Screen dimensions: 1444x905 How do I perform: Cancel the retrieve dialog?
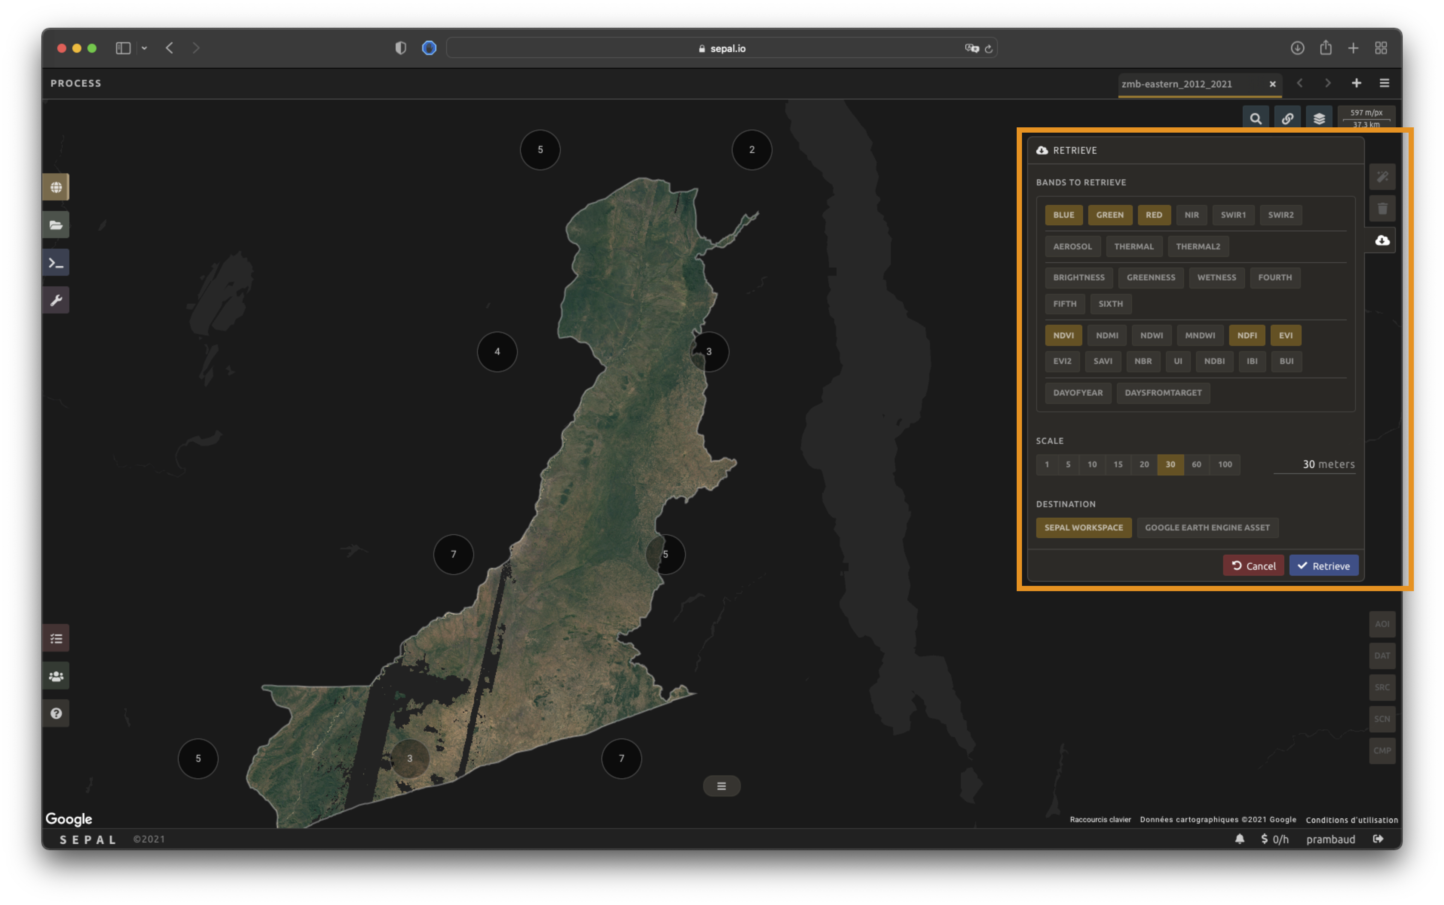1253,566
